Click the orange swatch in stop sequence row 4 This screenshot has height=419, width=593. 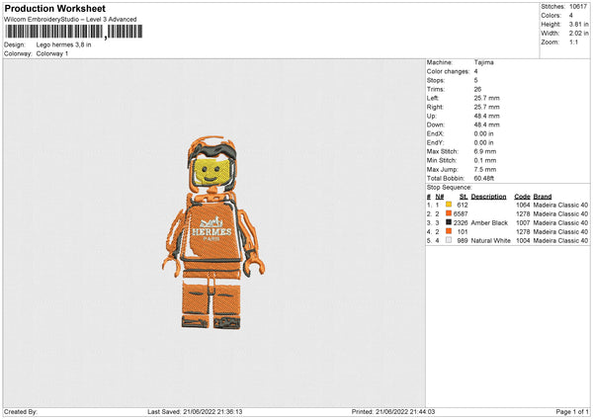point(449,231)
